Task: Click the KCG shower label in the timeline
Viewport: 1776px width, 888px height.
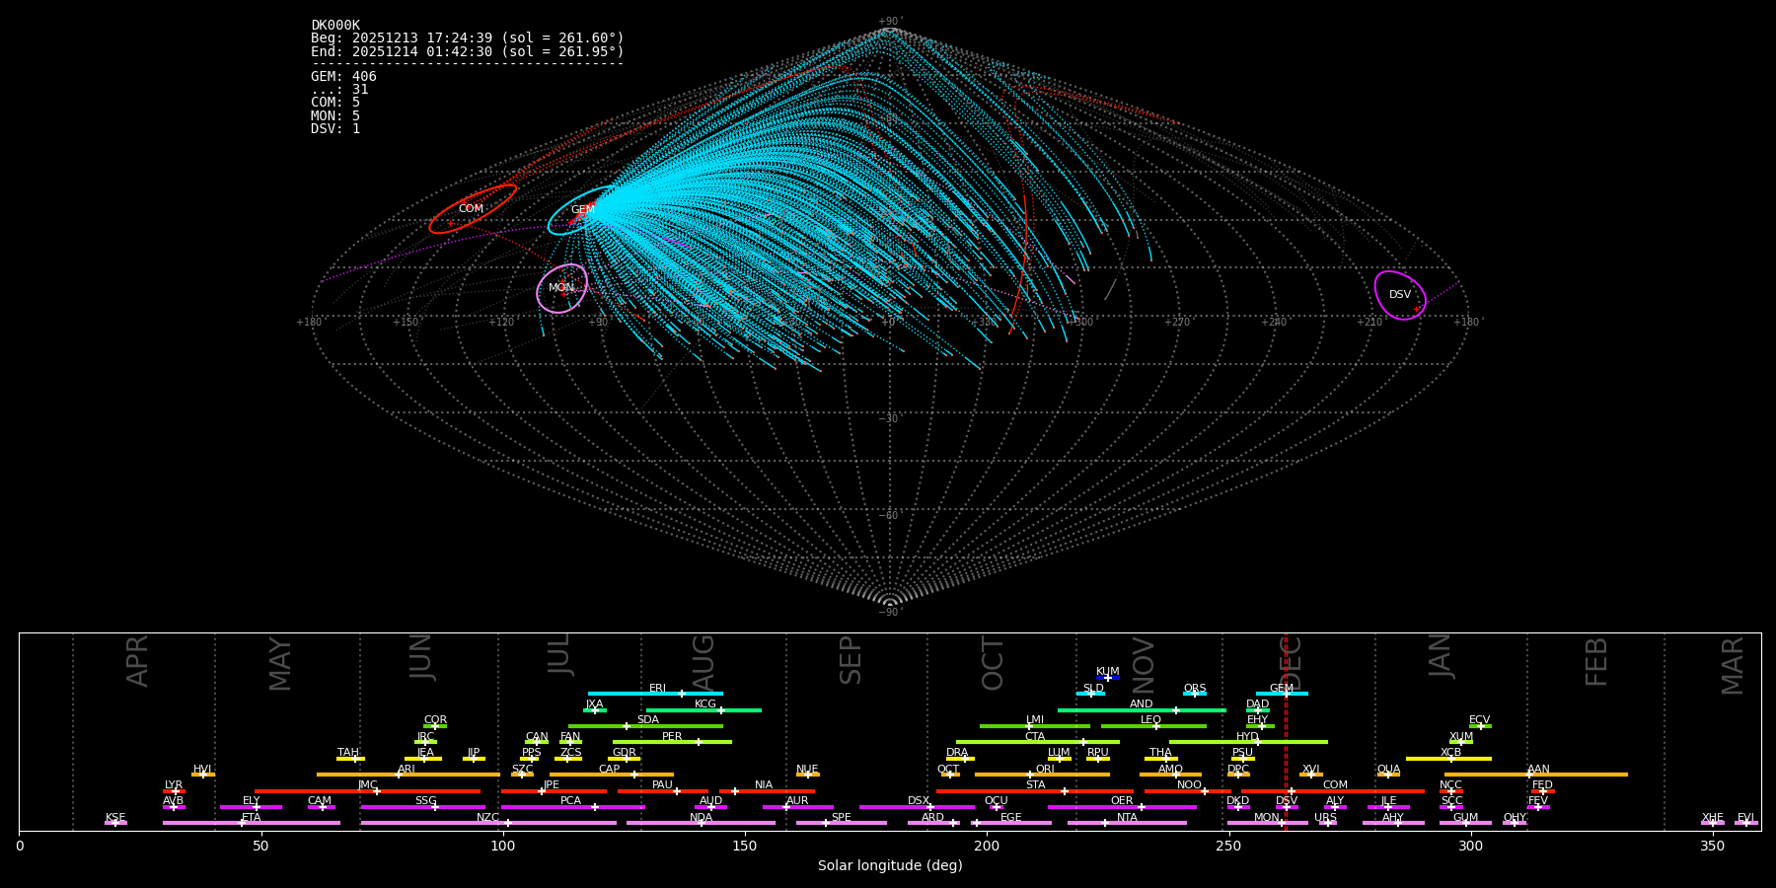Action: [x=705, y=703]
